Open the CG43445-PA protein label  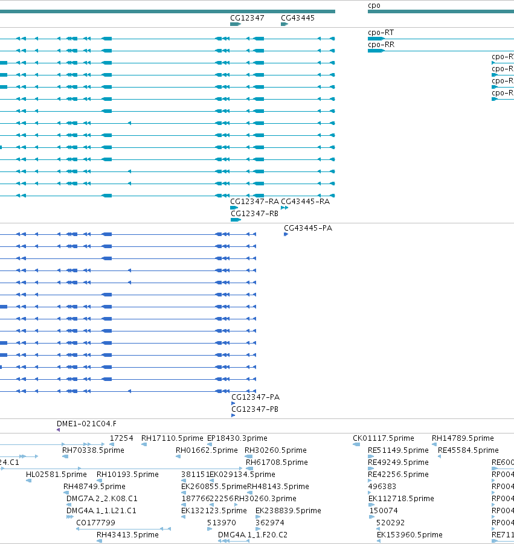point(308,228)
